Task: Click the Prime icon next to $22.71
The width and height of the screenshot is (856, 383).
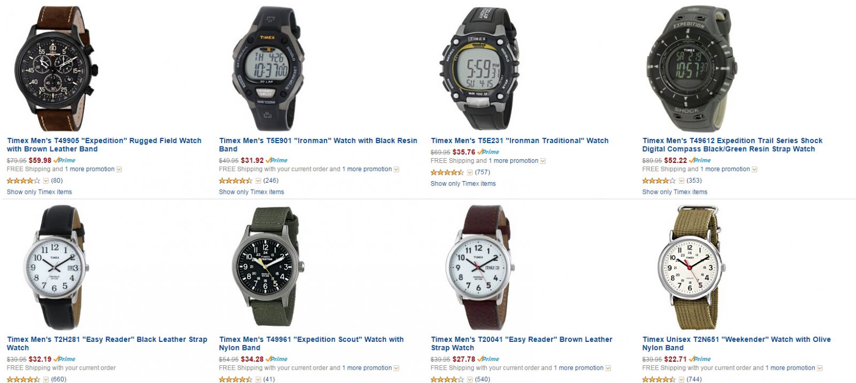Action: (700, 359)
